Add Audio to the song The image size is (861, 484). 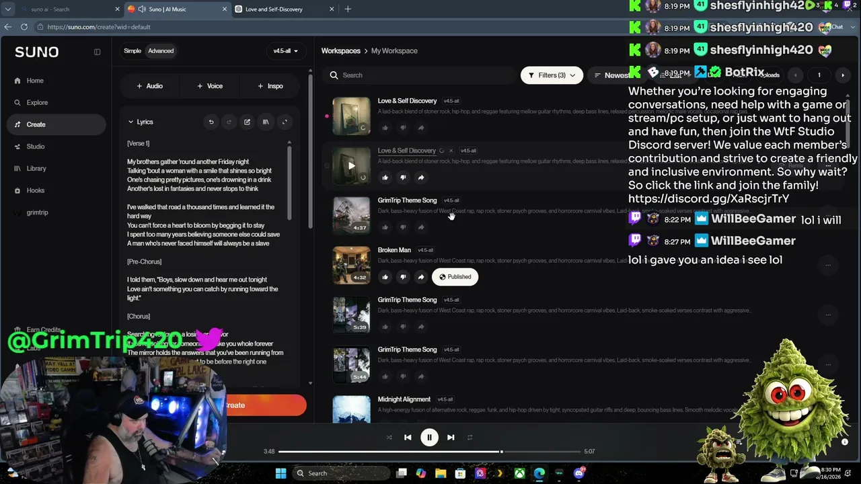point(149,86)
